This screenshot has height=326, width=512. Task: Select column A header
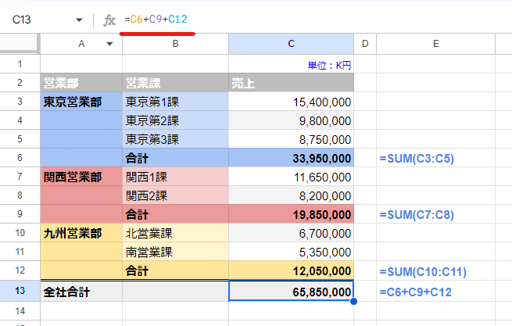[x=81, y=44]
